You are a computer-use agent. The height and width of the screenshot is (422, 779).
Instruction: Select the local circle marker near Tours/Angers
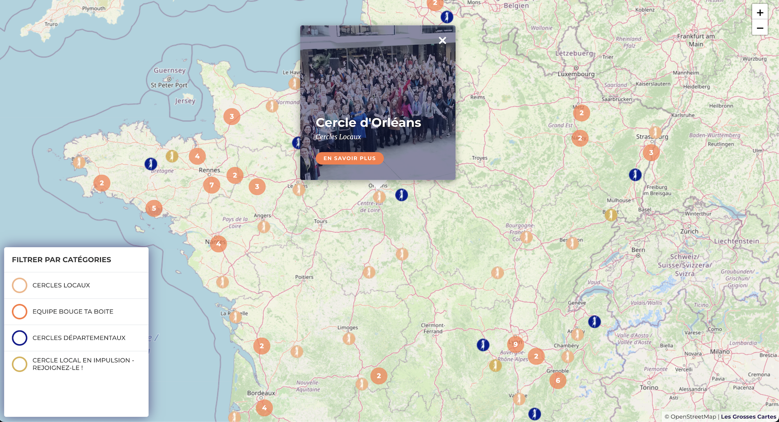click(x=264, y=227)
